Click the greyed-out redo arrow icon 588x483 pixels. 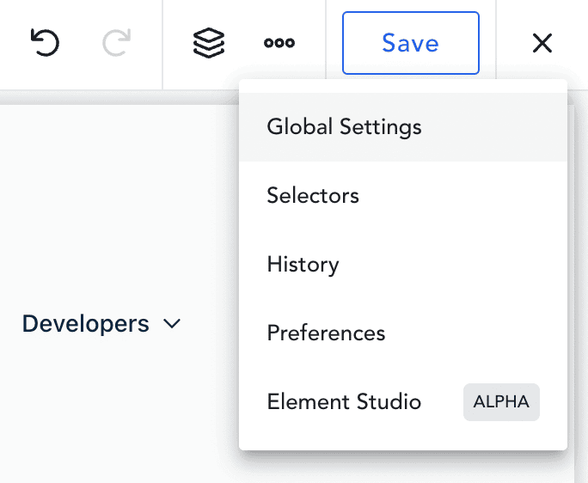(116, 43)
